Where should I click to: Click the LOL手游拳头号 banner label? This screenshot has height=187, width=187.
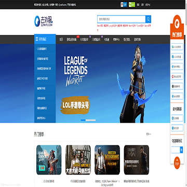tap(75, 105)
